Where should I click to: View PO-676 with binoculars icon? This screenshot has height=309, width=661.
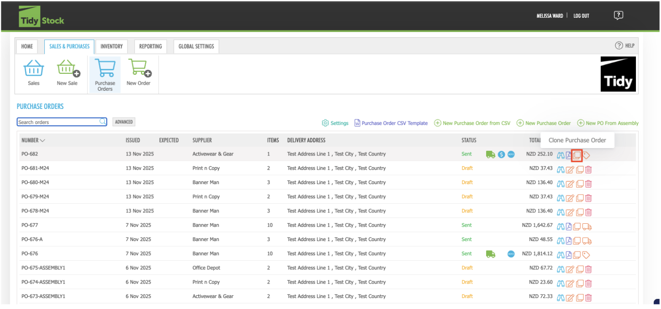tap(561, 255)
